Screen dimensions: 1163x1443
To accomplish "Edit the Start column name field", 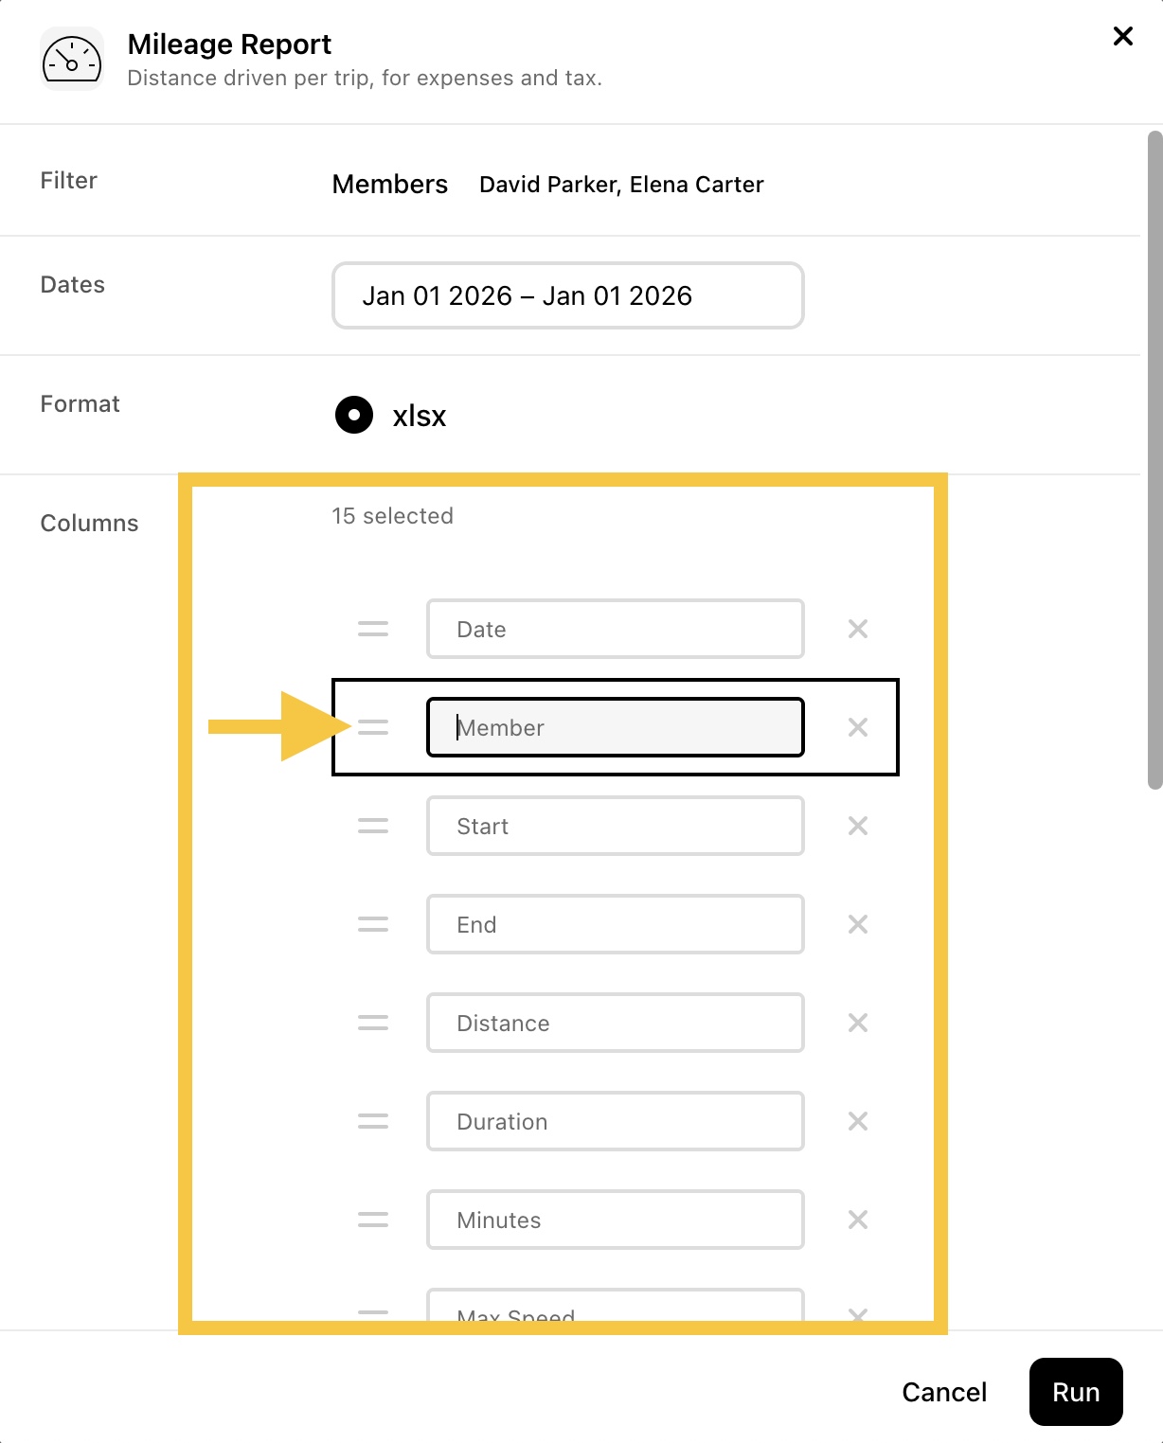I will pos(616,826).
